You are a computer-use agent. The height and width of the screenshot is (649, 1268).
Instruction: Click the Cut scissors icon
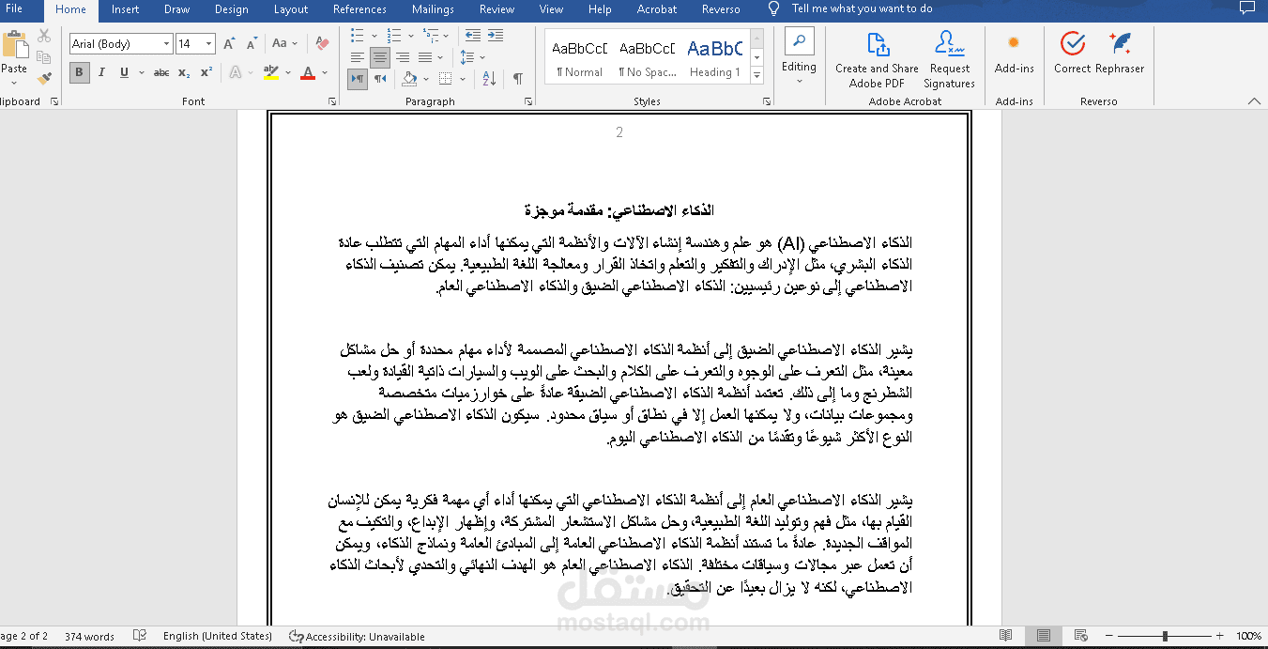pos(44,36)
